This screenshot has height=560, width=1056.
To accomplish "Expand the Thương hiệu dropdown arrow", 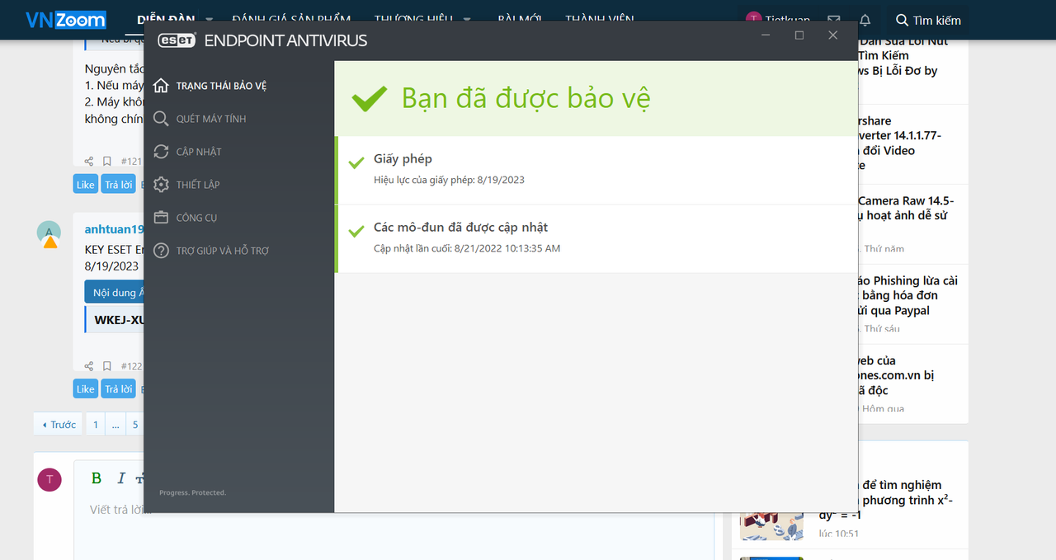I will point(467,20).
